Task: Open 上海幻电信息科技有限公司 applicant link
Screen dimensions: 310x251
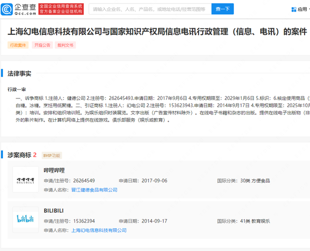Action: pyautogui.click(x=99, y=230)
